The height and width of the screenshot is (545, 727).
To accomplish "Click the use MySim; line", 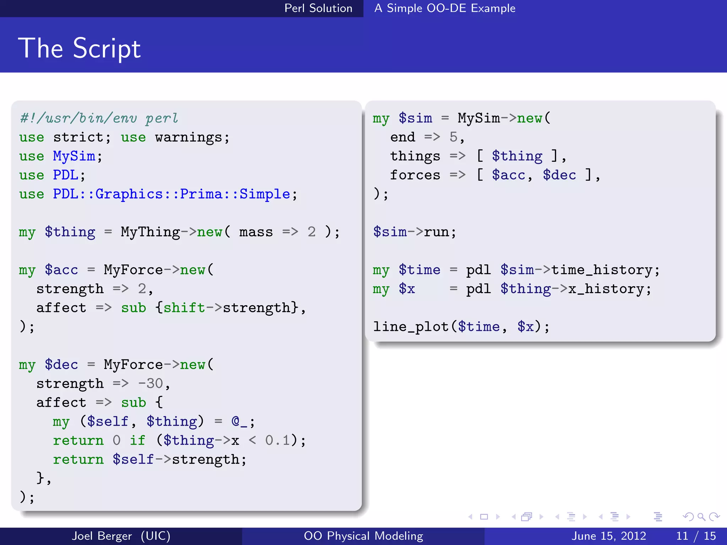I will coord(61,156).
